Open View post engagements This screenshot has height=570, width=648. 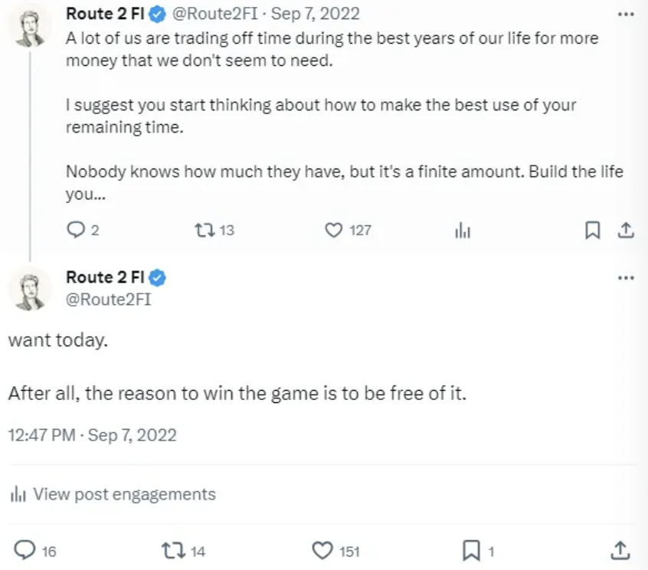pos(113,494)
